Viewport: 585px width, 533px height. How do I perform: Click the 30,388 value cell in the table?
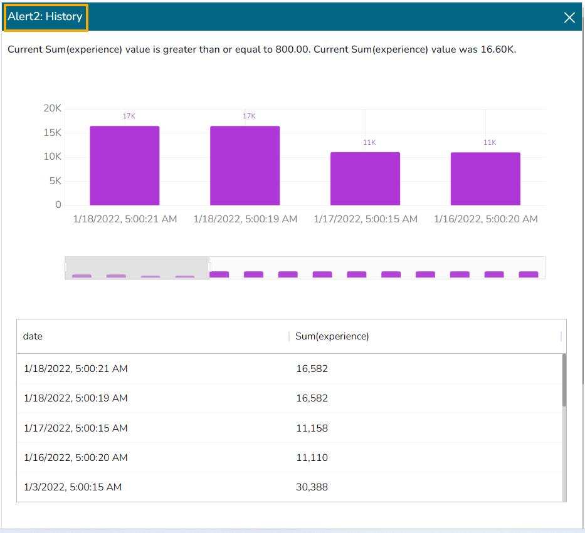[x=312, y=487]
